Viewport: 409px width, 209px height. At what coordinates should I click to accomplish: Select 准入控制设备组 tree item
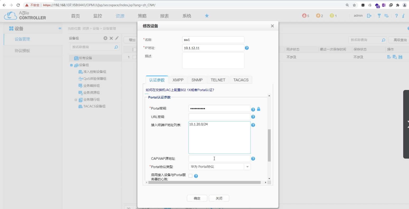95,72
